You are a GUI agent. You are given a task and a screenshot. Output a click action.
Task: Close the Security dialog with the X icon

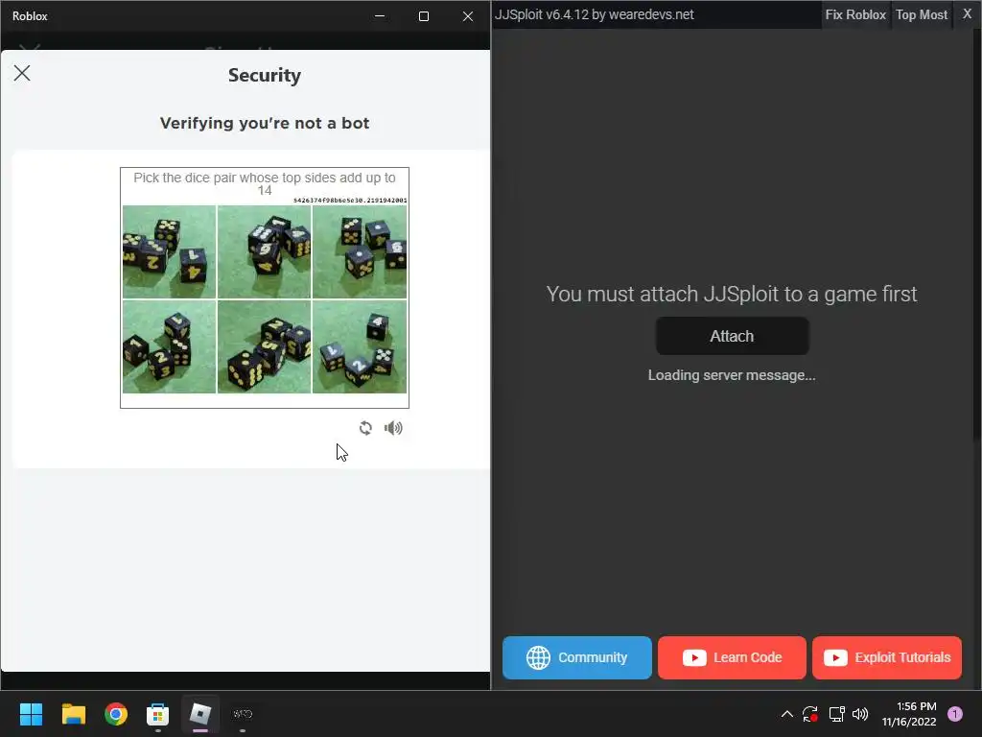click(22, 73)
